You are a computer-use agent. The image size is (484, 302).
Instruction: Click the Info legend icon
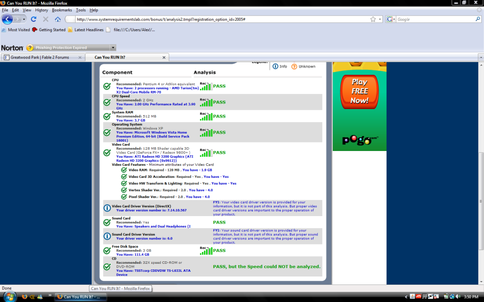pyautogui.click(x=276, y=66)
